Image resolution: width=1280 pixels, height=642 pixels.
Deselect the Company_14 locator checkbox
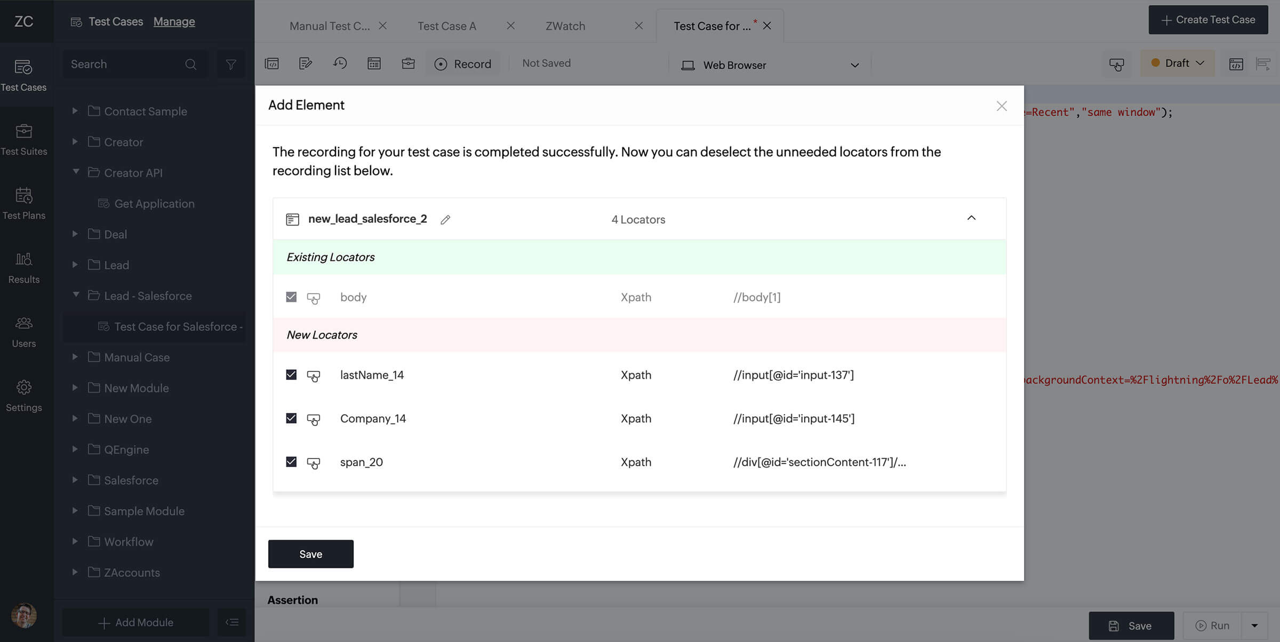pyautogui.click(x=291, y=419)
